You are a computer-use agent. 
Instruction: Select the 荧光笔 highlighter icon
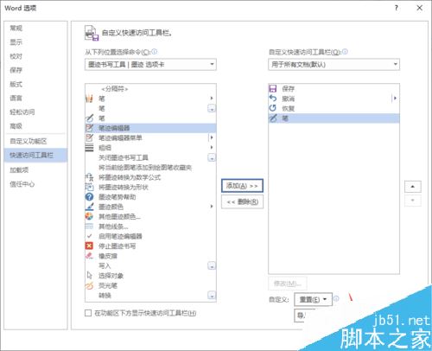(90, 285)
